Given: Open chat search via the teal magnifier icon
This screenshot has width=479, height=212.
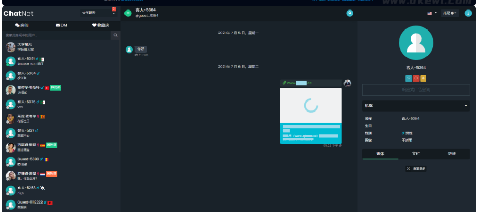Looking at the screenshot, I should [x=350, y=13].
